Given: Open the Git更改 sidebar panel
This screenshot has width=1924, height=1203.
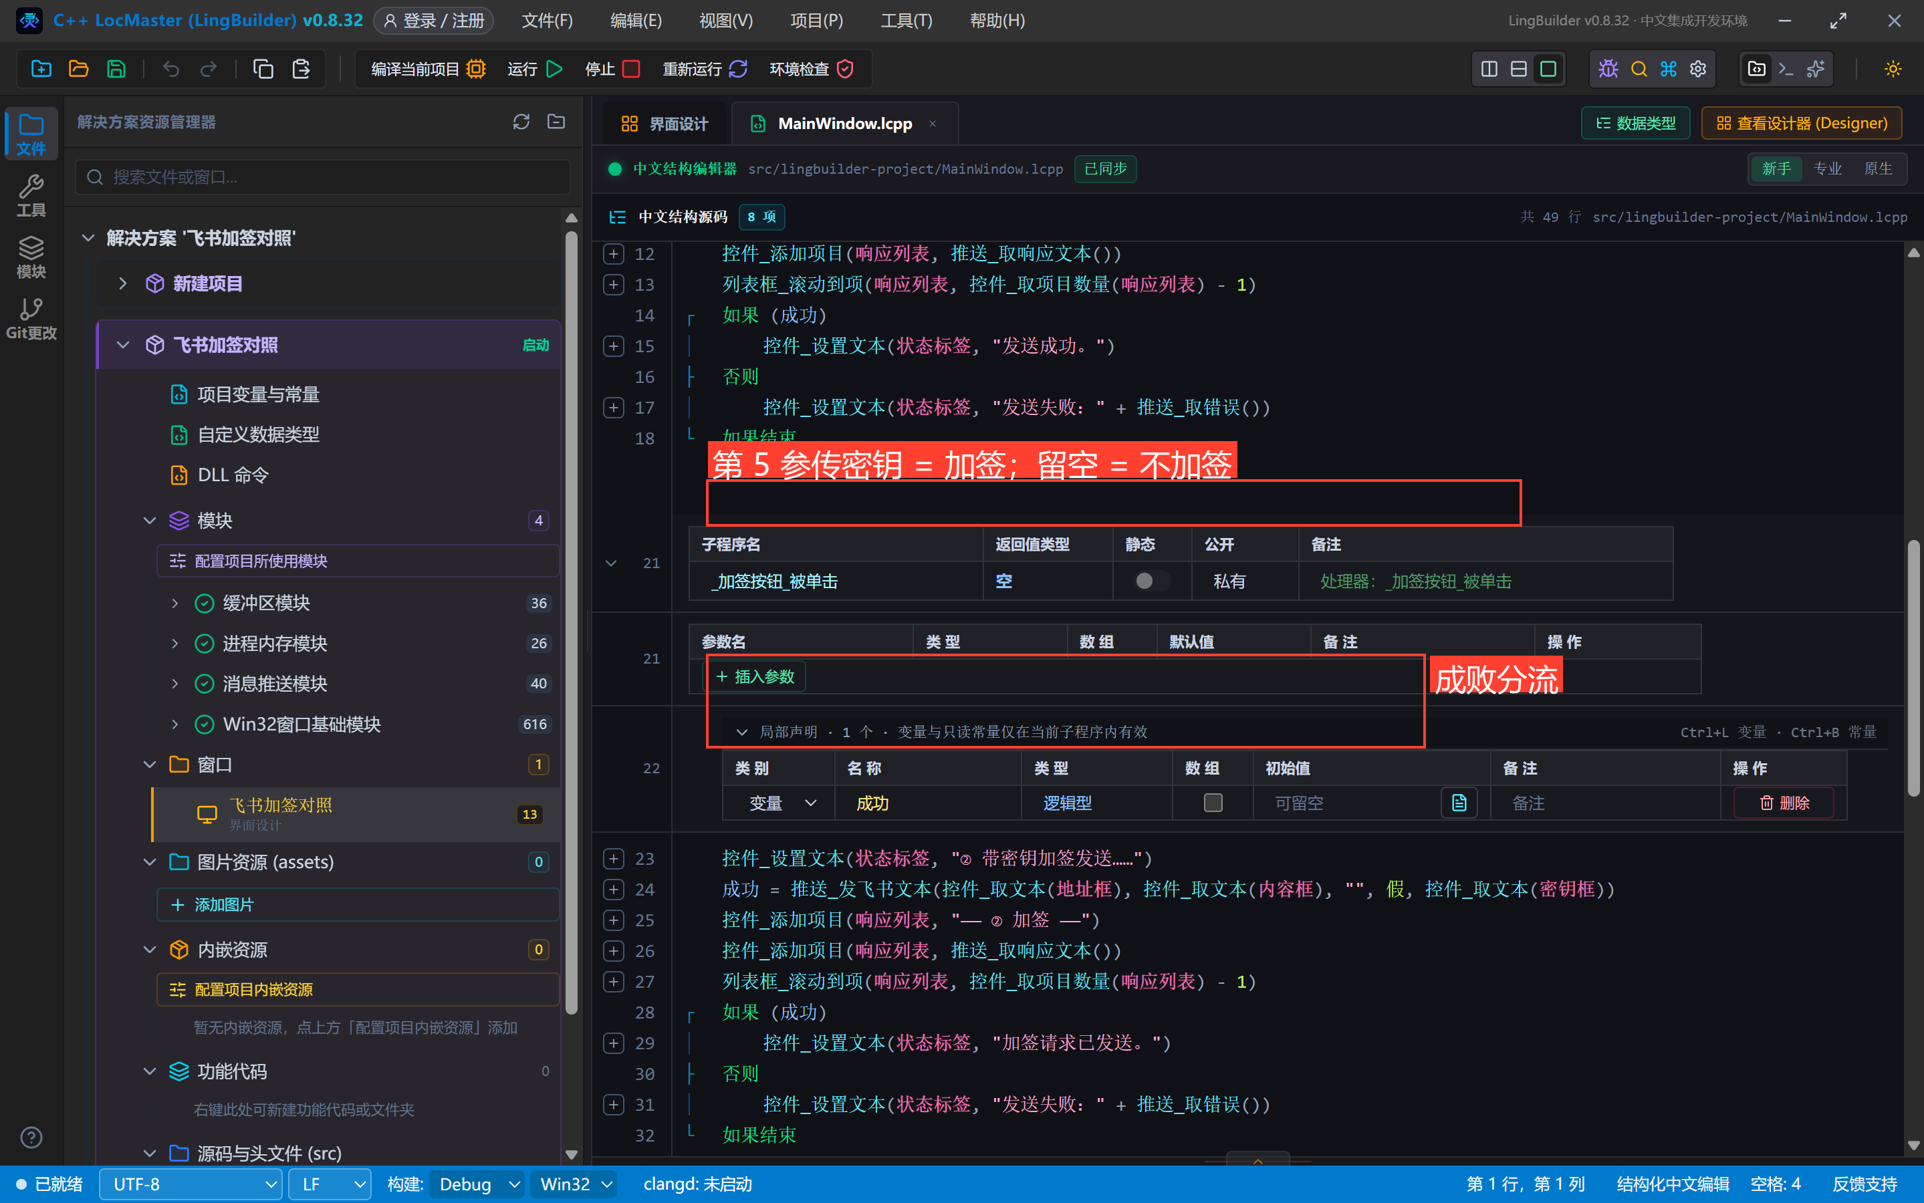Looking at the screenshot, I should pyautogui.click(x=31, y=318).
